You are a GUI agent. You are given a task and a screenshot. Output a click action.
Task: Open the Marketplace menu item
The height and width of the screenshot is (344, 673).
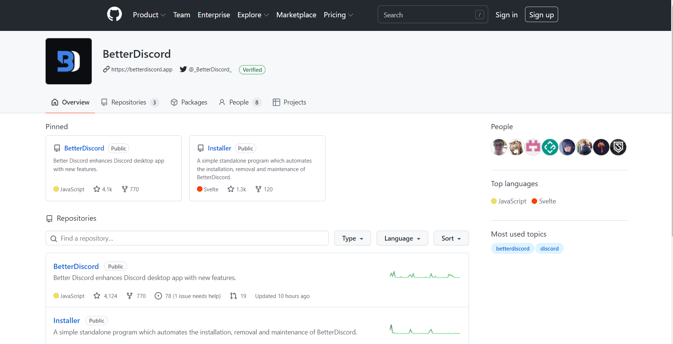pos(296,15)
